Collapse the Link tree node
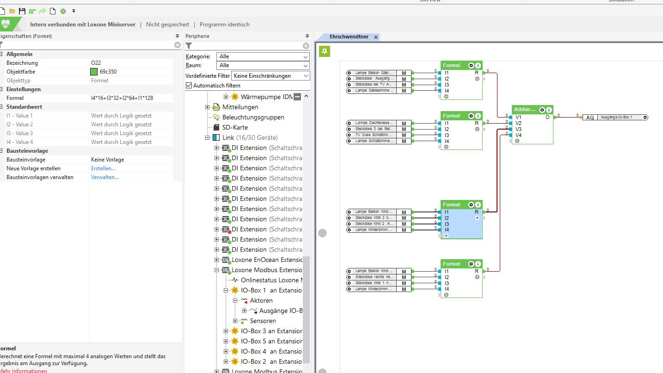The image size is (663, 373). (208, 137)
